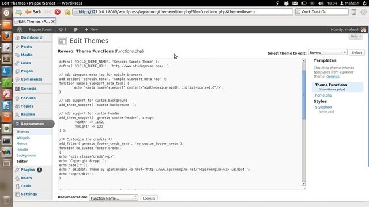Click mahesh avatar in admin bar

coord(363,29)
